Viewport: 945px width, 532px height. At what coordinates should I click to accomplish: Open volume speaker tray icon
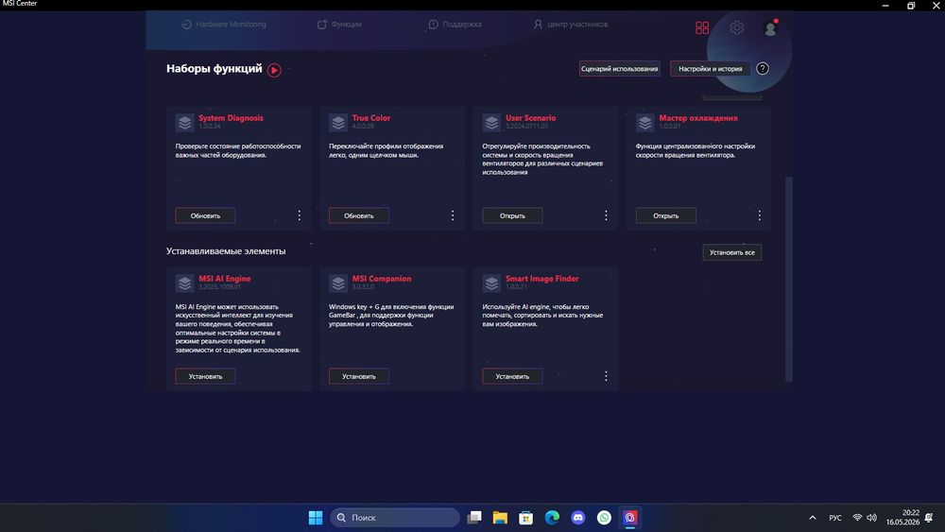[871, 518]
